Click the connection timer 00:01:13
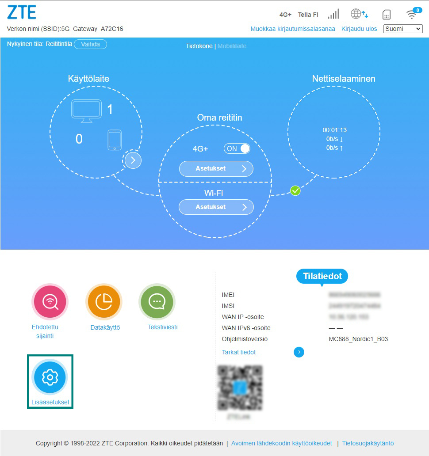Screen dimensions: 429x456 (x=334, y=130)
